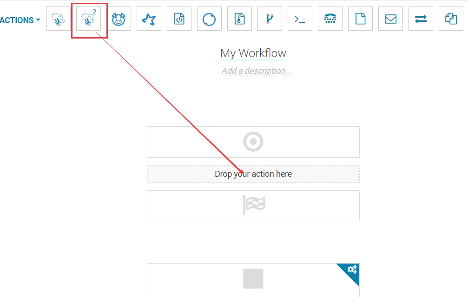This screenshot has width=468, height=297.
Task: Click the Add a description field
Action: [x=256, y=71]
